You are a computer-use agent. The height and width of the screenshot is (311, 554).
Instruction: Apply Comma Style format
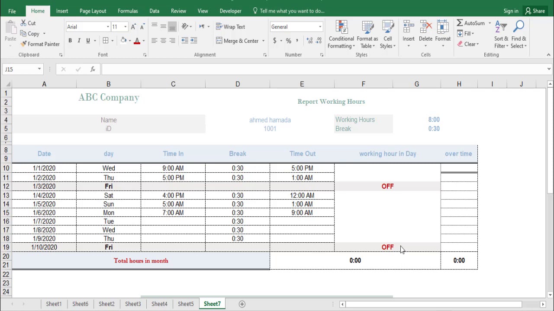tap(297, 41)
